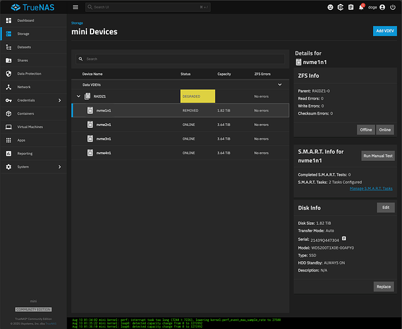Click the System gear icon
Screen dimensions: 402x329
tap(9, 167)
